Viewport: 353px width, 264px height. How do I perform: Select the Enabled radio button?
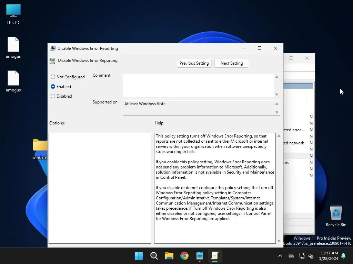click(53, 87)
